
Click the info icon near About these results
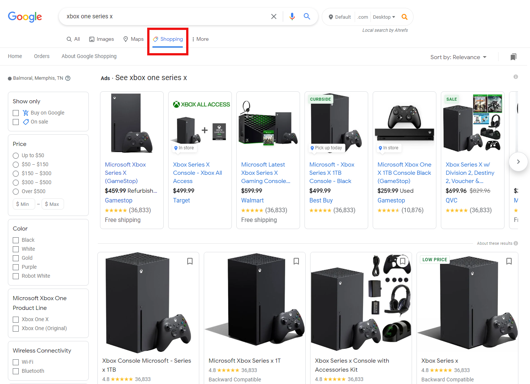coord(516,243)
